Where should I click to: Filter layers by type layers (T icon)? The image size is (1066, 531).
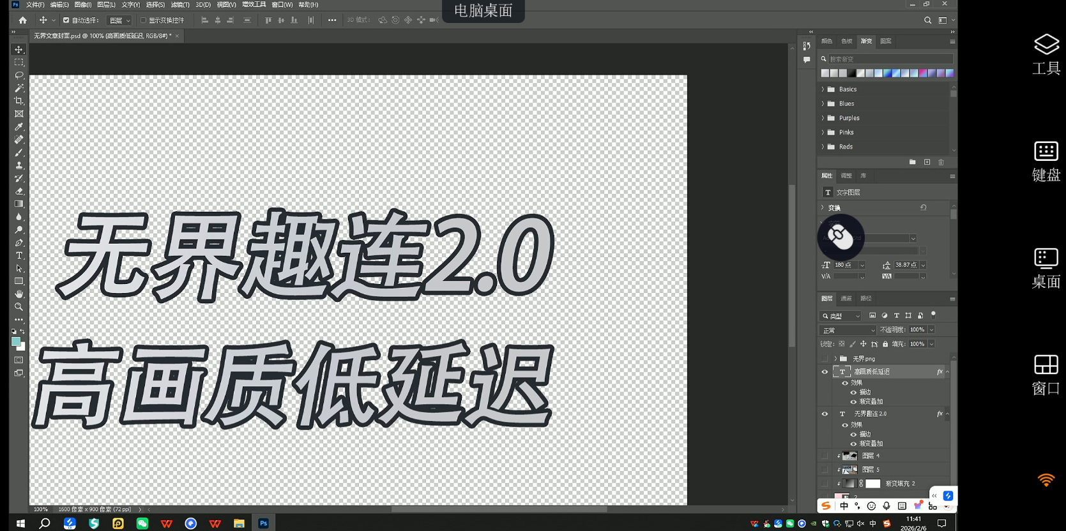[x=896, y=315]
